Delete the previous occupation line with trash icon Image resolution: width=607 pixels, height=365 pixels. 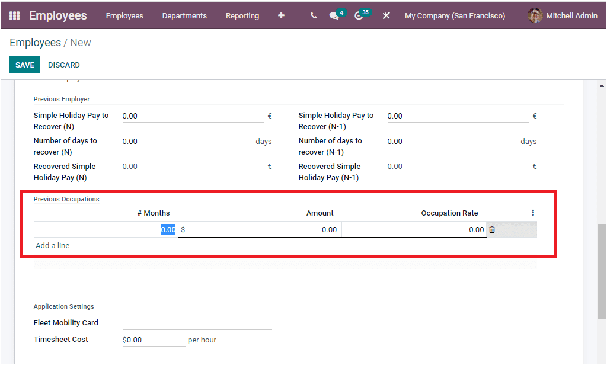click(x=492, y=229)
